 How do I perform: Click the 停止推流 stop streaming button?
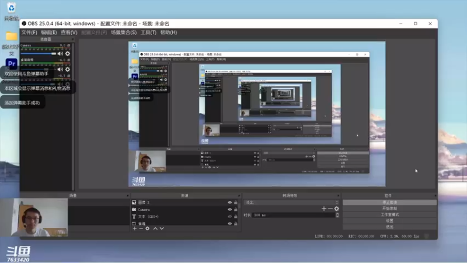389,202
